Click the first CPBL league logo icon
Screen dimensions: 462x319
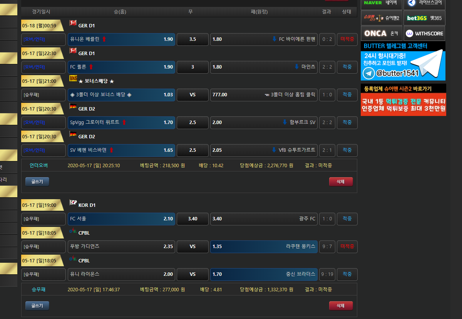[73, 230]
